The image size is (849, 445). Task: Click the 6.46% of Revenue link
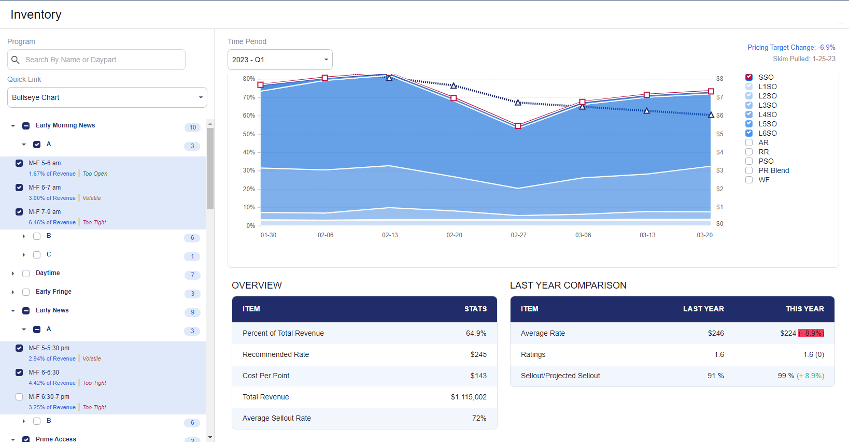[52, 222]
